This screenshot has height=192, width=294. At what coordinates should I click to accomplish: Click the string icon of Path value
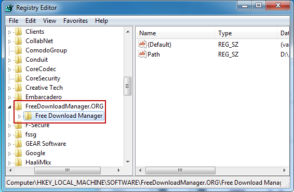pos(142,54)
